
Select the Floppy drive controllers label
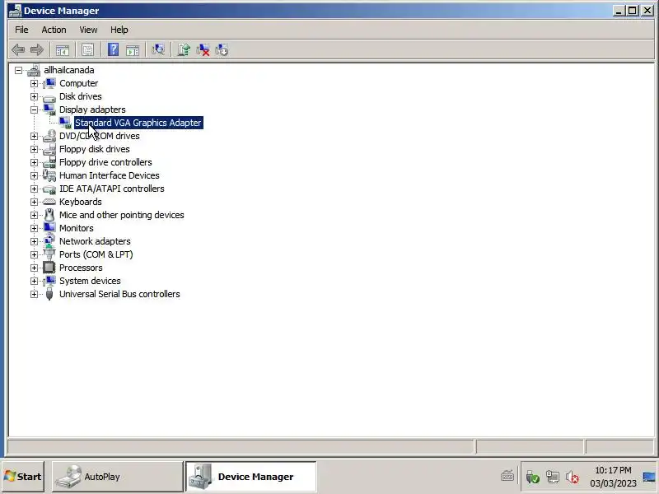pos(105,162)
